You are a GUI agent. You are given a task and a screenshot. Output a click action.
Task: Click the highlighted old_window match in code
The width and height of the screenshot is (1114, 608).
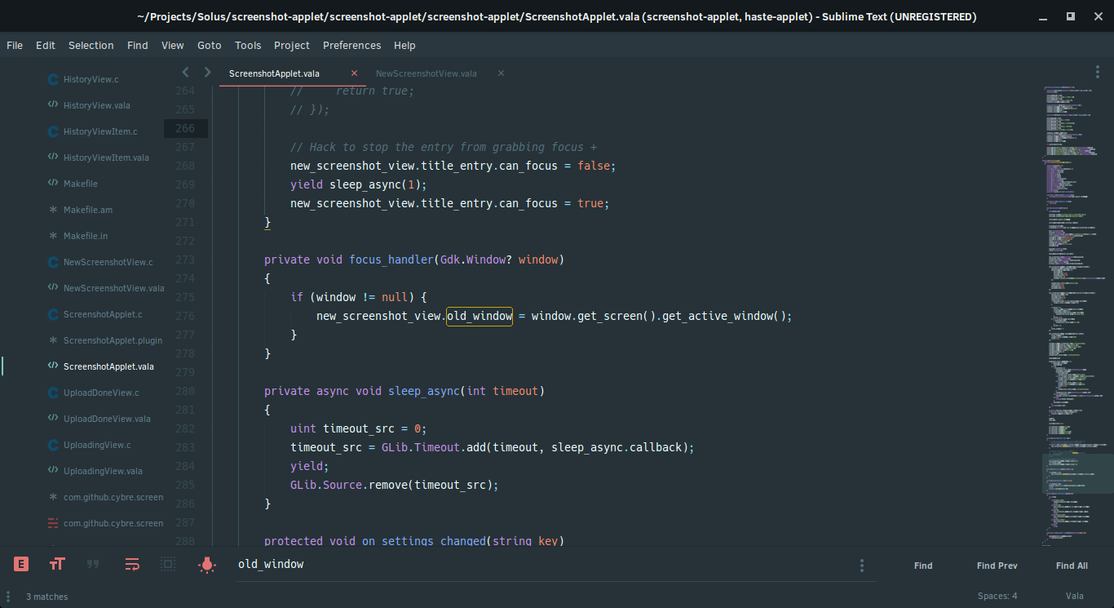(480, 316)
